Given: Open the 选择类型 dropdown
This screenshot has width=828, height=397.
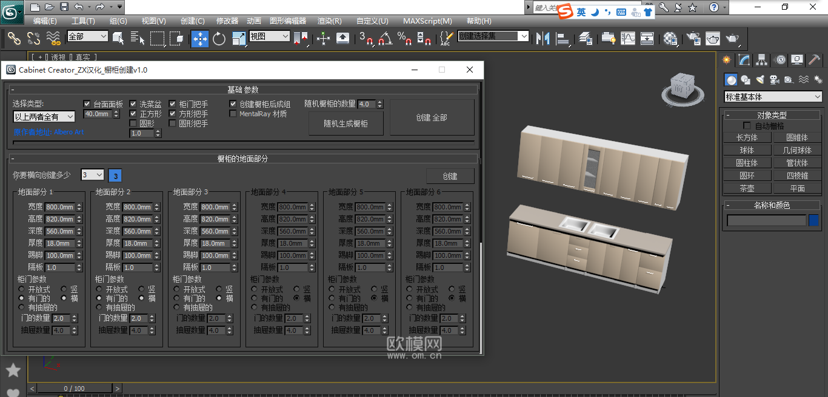Looking at the screenshot, I should click(44, 117).
